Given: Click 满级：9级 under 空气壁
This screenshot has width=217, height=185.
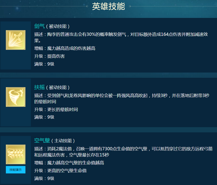Looking at the screenshot, I should point(44,179).
